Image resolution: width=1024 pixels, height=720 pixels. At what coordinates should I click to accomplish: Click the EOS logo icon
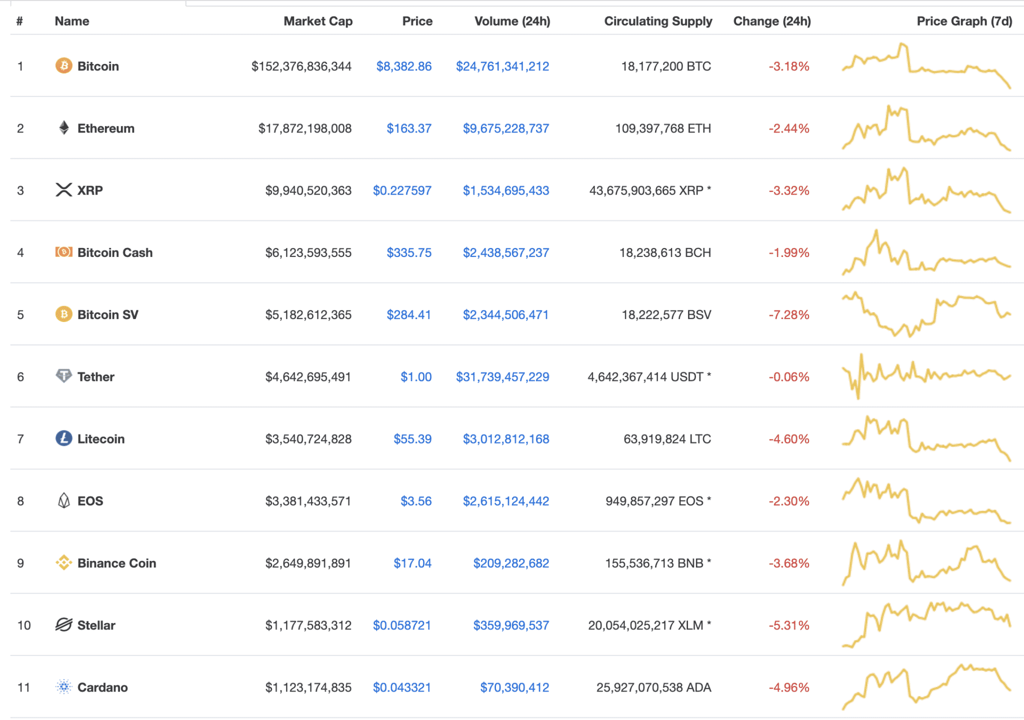pos(63,500)
